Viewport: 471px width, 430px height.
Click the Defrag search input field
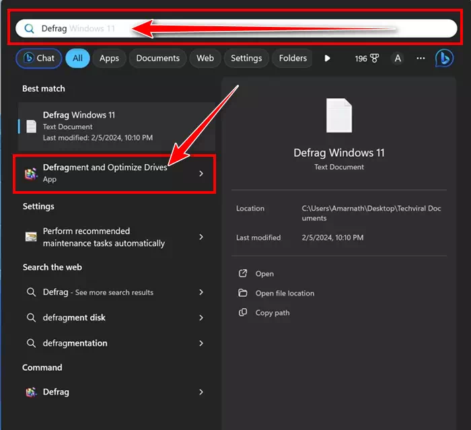pos(236,28)
